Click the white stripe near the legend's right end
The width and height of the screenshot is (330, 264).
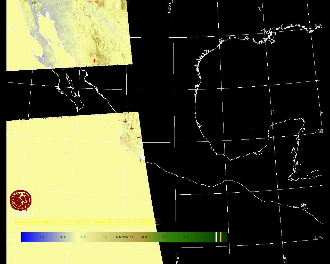click(x=217, y=237)
